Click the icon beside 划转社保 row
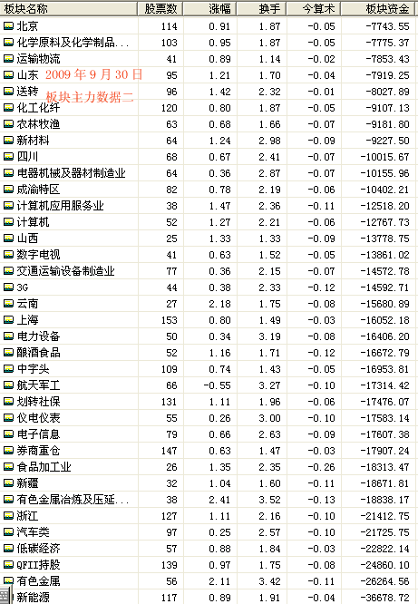 tap(8, 402)
